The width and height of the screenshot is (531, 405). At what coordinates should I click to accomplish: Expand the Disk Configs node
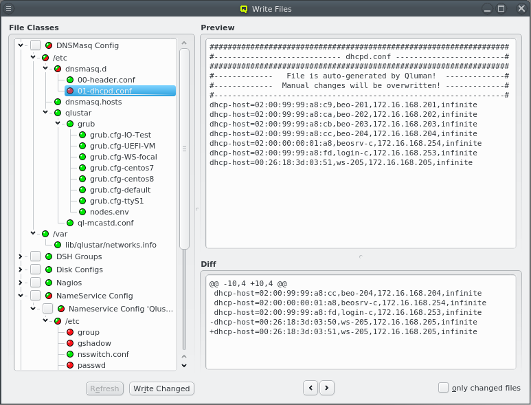point(21,270)
